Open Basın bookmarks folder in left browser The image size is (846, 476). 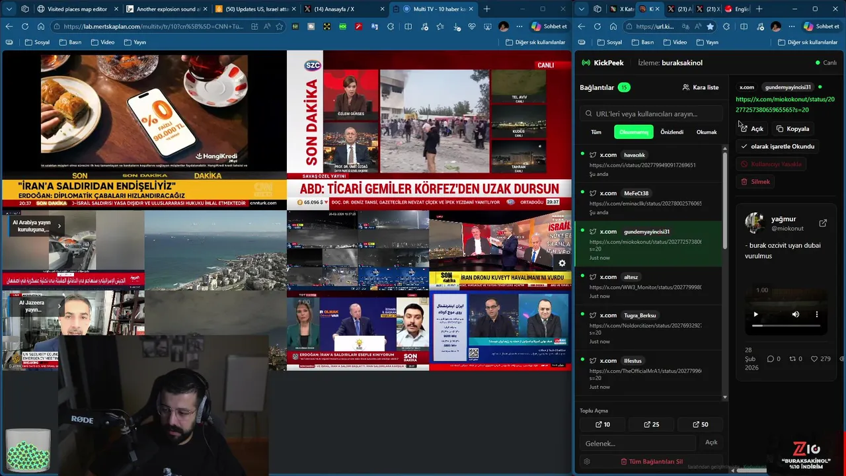pos(71,42)
